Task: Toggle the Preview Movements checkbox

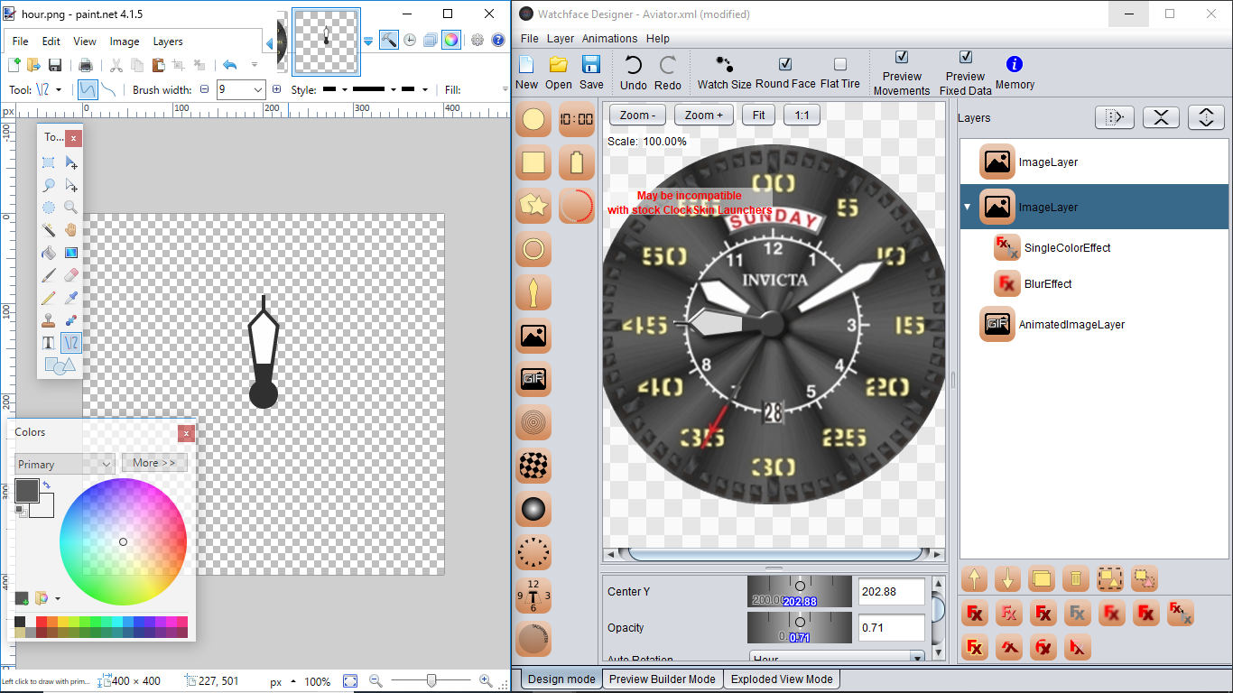Action: coord(902,57)
